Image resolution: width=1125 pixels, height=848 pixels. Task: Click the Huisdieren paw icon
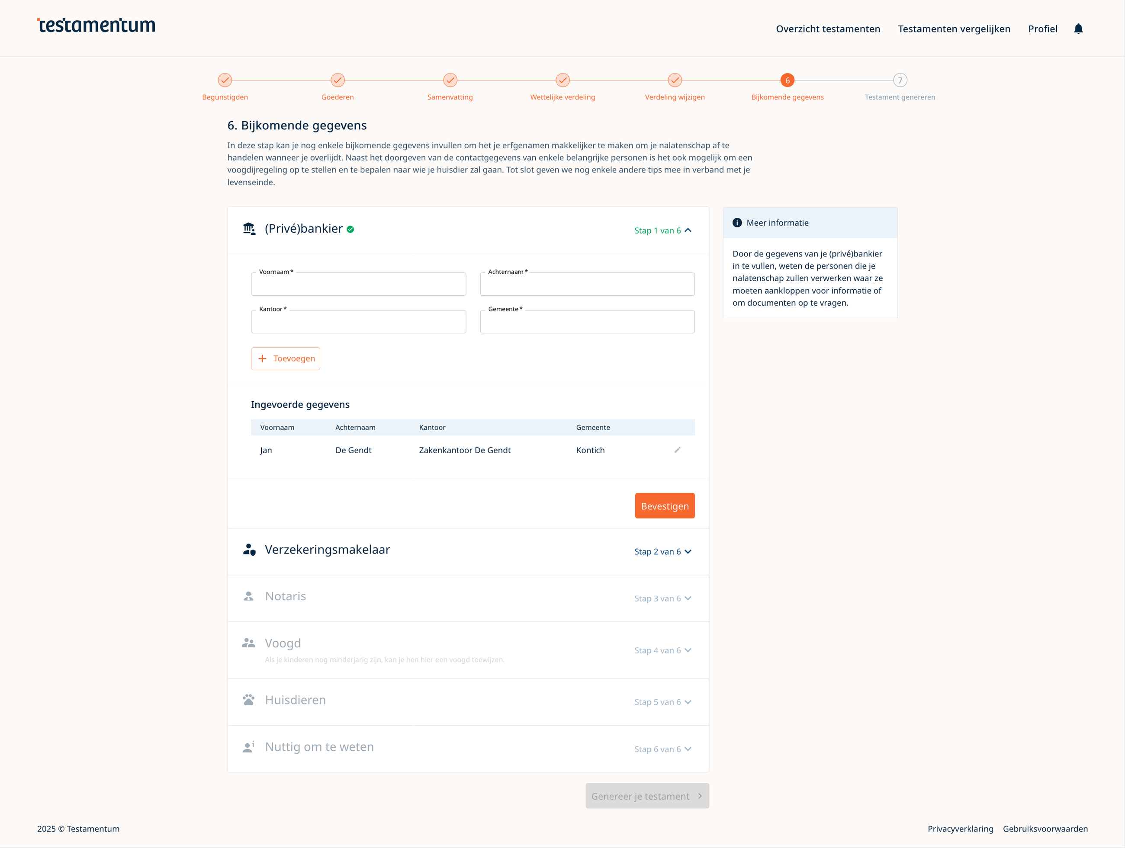click(248, 700)
